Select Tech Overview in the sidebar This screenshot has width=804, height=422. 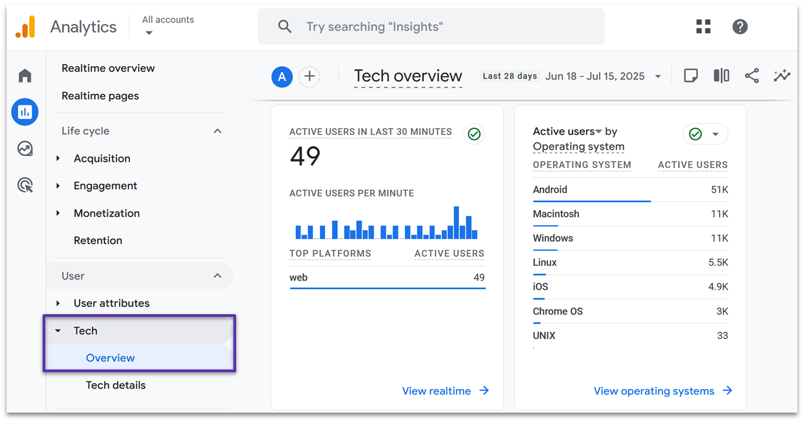111,358
